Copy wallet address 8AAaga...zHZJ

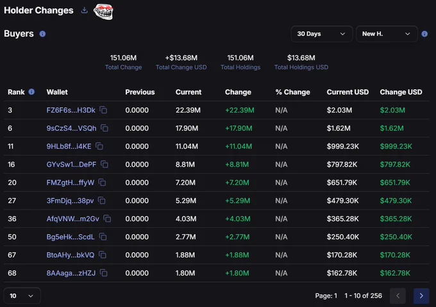tap(104, 273)
